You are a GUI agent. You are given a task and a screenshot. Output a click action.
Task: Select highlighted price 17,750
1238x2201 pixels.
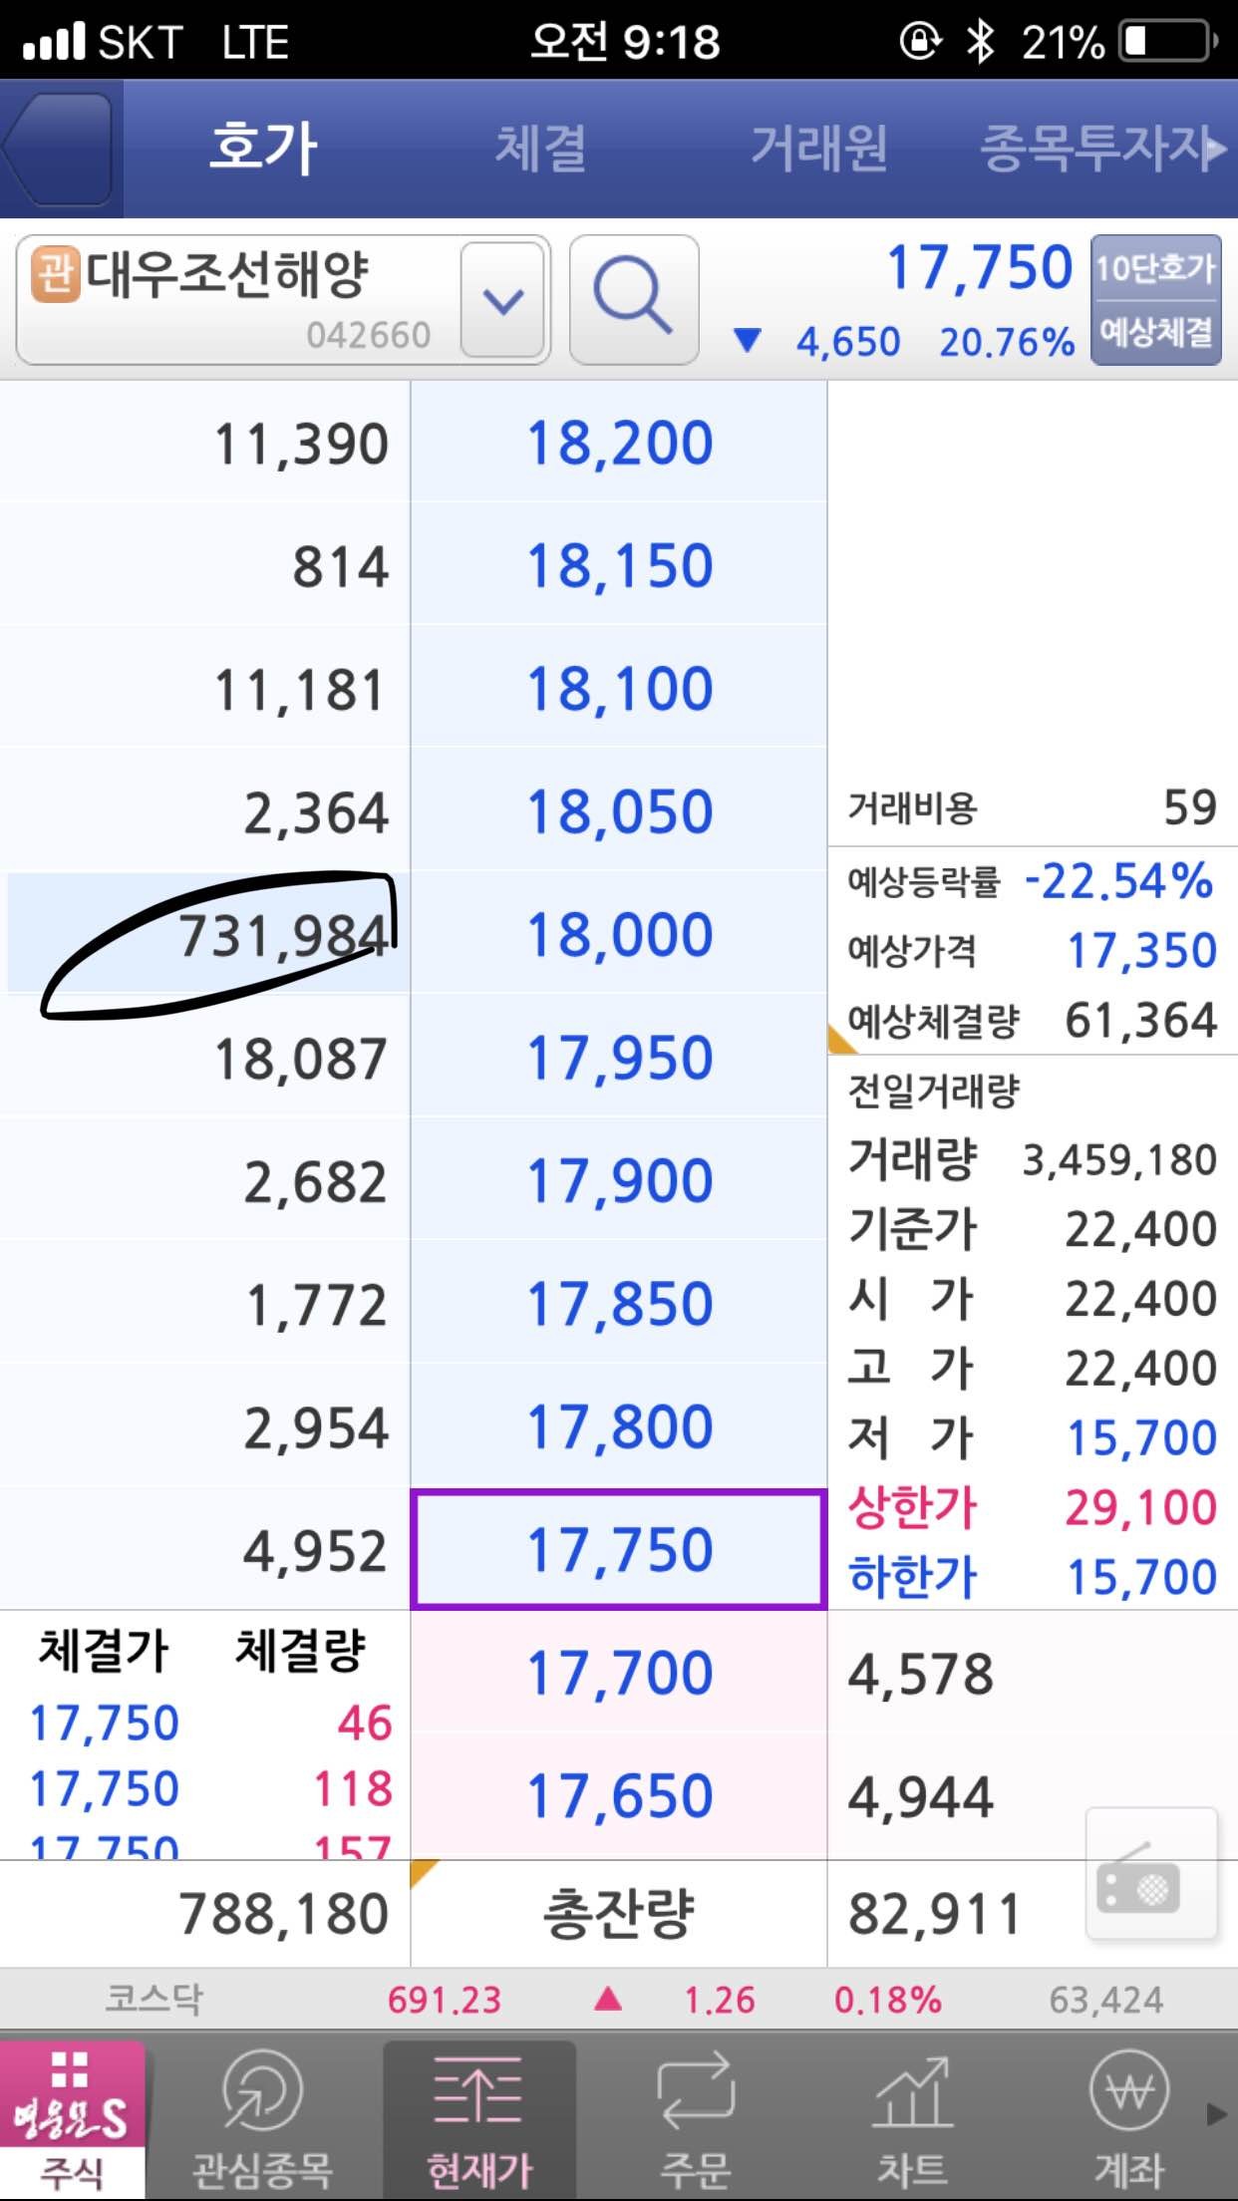pos(619,1549)
